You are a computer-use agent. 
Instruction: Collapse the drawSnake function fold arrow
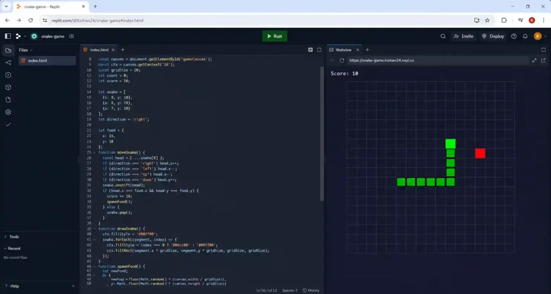coord(94,229)
